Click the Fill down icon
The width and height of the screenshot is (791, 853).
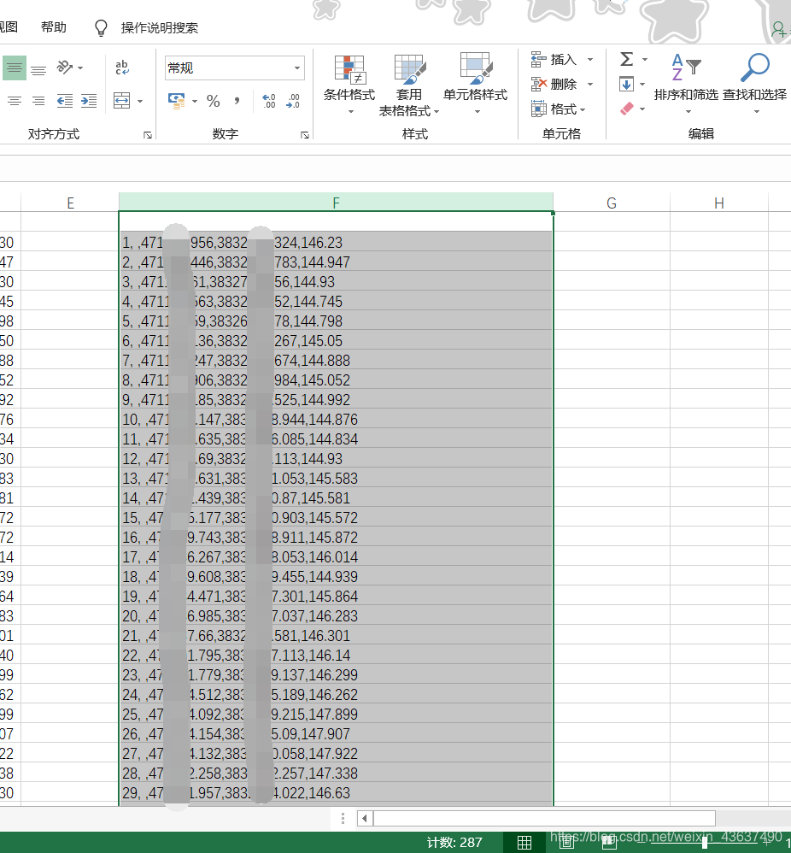[x=626, y=85]
